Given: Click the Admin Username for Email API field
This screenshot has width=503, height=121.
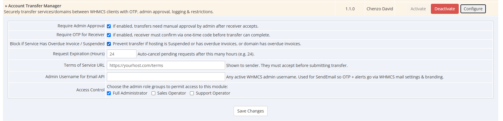Looking at the screenshot, I should point(166,77).
